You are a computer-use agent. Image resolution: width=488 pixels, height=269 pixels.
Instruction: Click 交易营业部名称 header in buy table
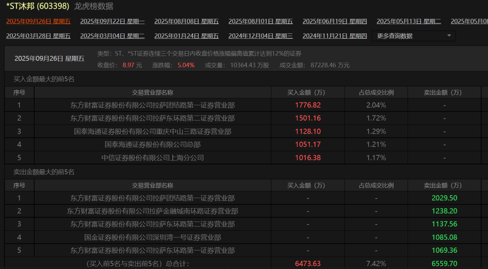[153, 93]
